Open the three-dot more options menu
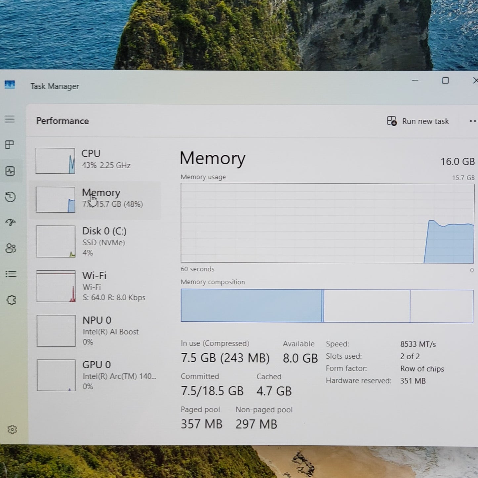Image resolution: width=478 pixels, height=478 pixels. point(473,121)
